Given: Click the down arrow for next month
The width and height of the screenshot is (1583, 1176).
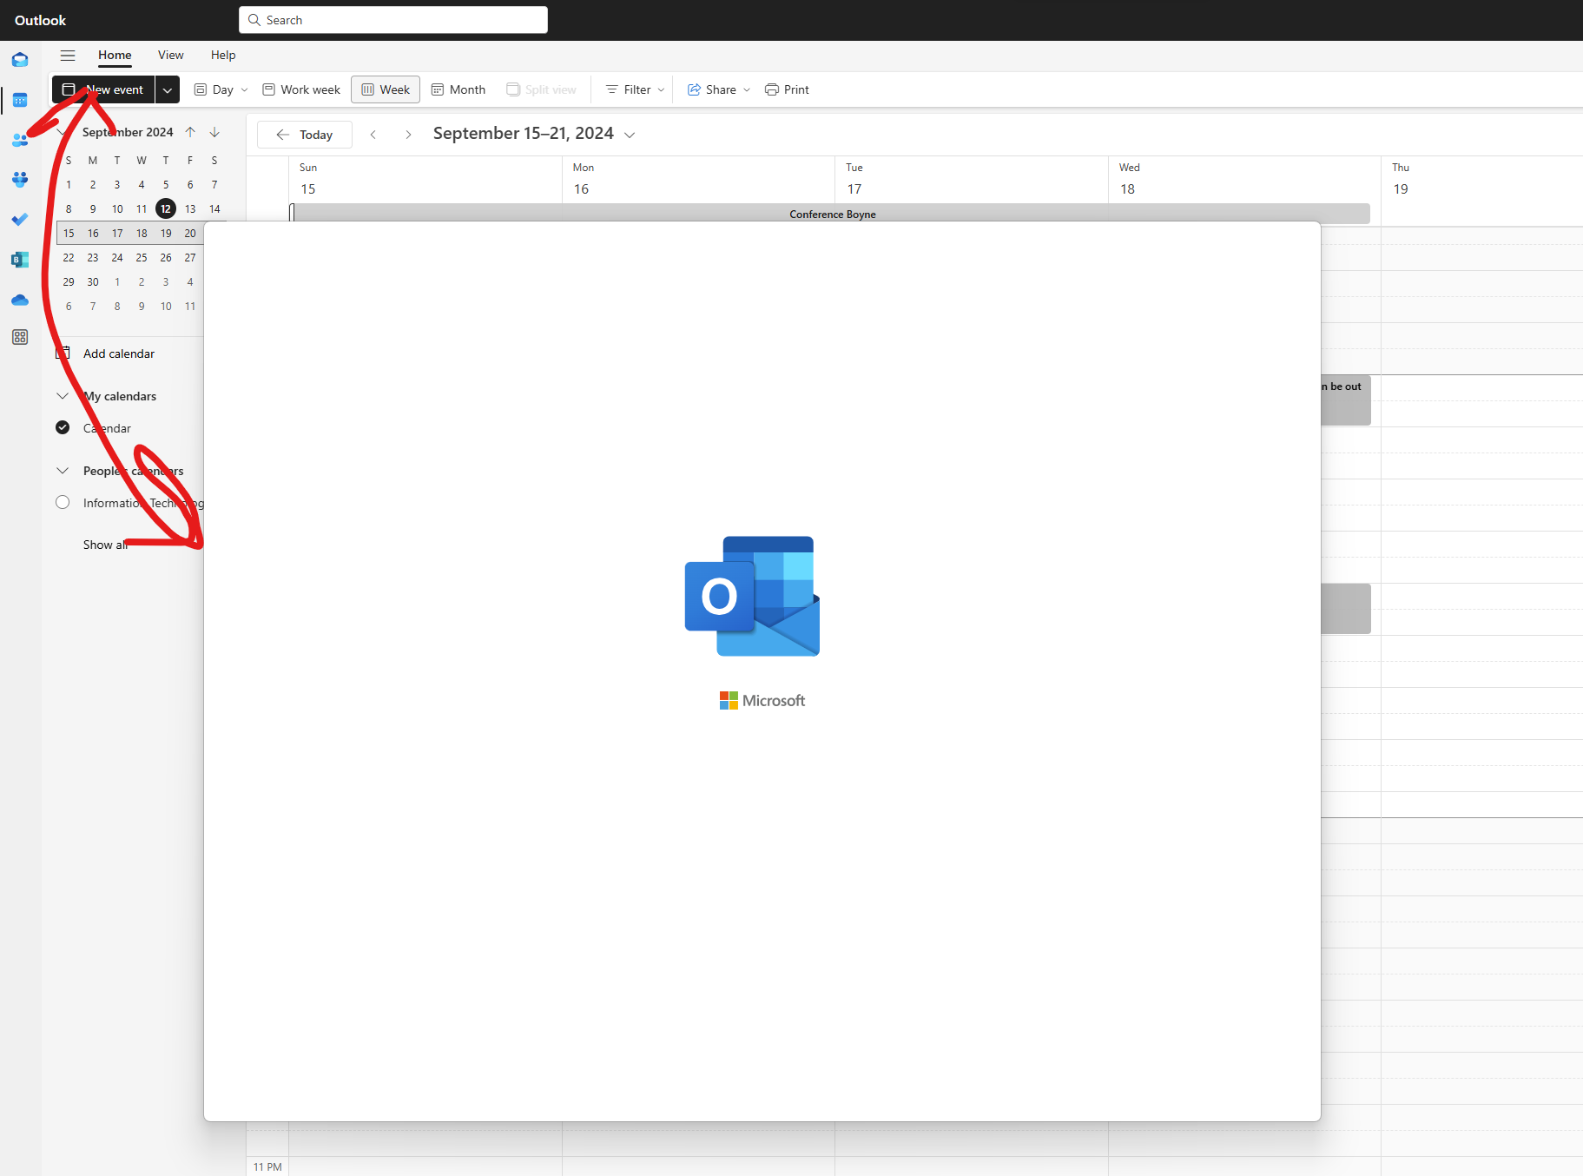Looking at the screenshot, I should (214, 132).
